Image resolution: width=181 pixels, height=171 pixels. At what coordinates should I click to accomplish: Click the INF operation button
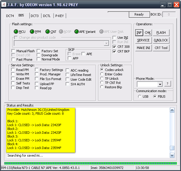pos(139,33)
